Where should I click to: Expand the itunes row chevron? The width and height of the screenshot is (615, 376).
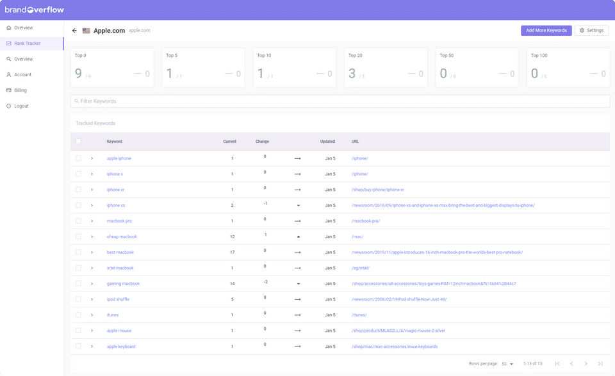[92, 315]
